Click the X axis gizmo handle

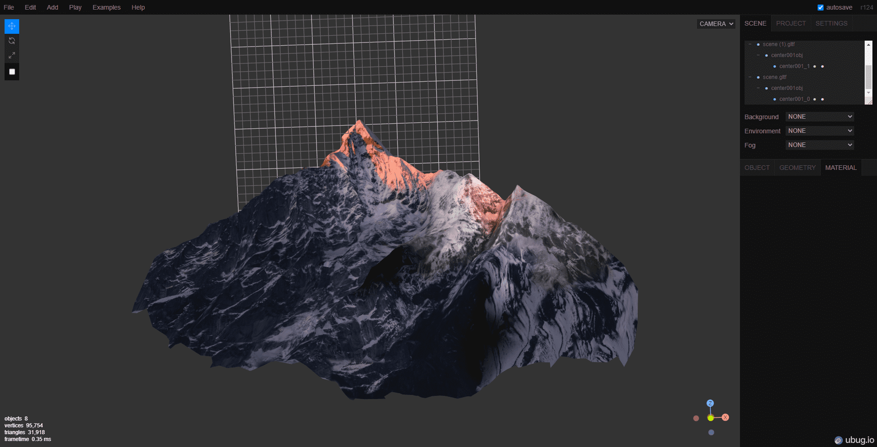tap(725, 417)
